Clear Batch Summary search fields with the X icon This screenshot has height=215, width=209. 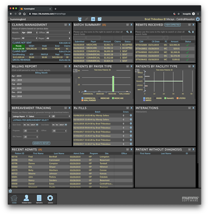[131, 32]
